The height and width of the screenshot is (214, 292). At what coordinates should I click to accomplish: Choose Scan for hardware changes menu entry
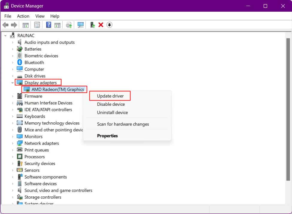point(123,124)
